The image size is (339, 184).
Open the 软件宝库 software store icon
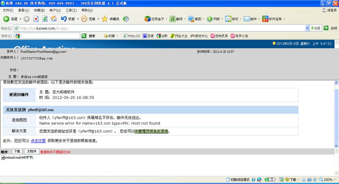(x=265, y=19)
